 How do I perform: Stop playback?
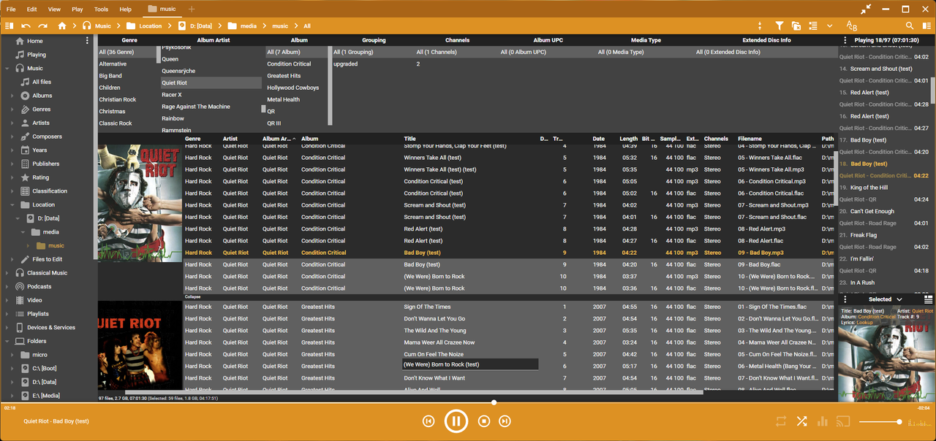click(x=483, y=421)
